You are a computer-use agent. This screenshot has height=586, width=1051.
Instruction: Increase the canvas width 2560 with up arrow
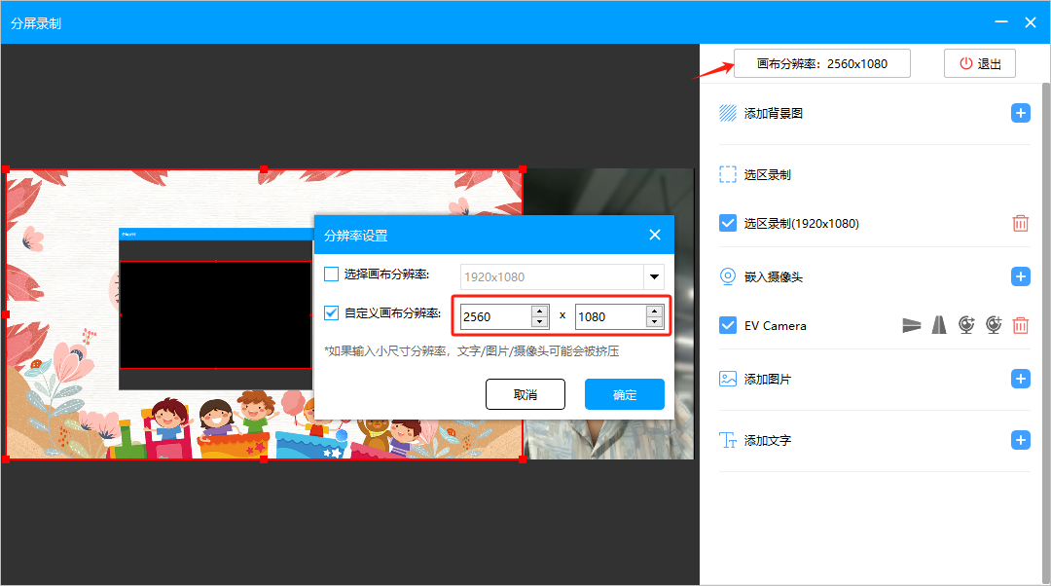[539, 311]
